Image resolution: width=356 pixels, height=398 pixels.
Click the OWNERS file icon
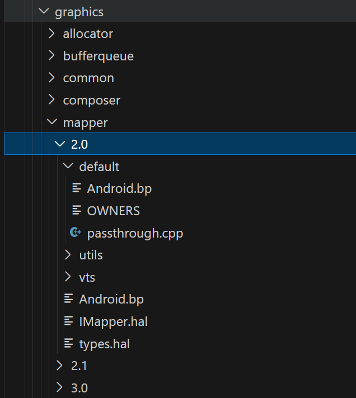pos(77,210)
